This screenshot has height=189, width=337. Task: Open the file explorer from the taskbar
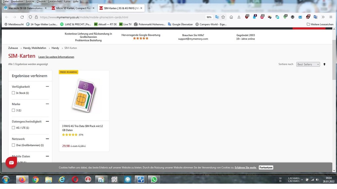(x=49, y=179)
